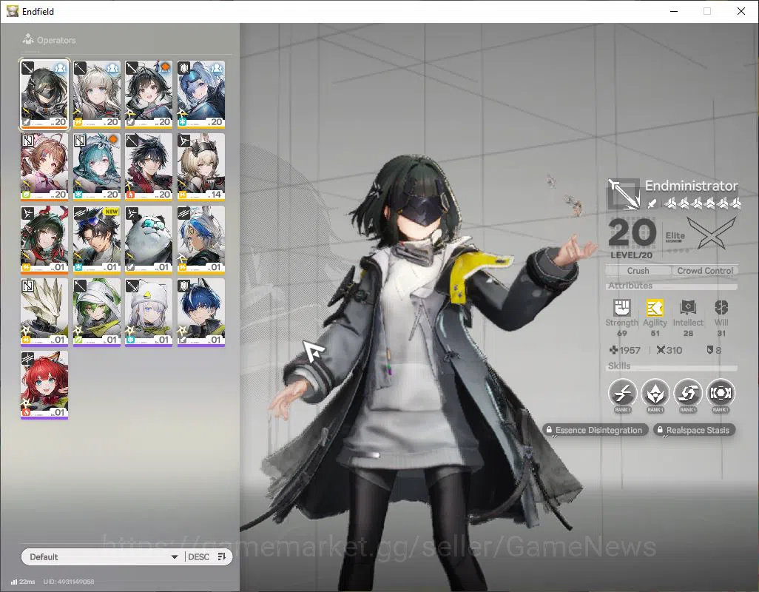This screenshot has height=592, width=759.
Task: Click the Operators panel title
Action: point(56,40)
